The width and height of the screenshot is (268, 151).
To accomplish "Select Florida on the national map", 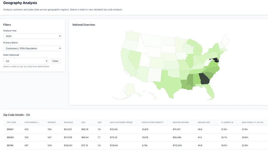I will [x=210, y=91].
